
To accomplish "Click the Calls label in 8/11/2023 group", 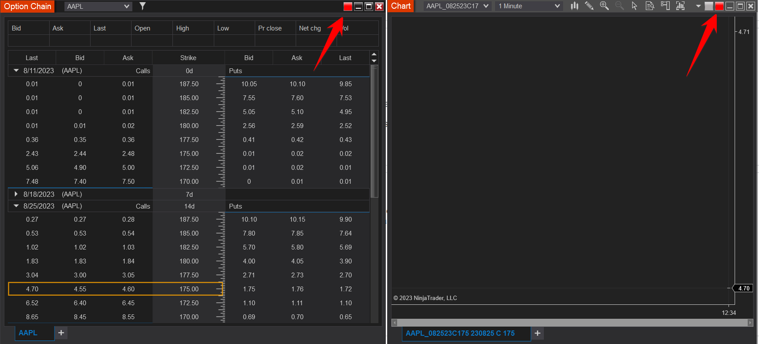I will 143,71.
